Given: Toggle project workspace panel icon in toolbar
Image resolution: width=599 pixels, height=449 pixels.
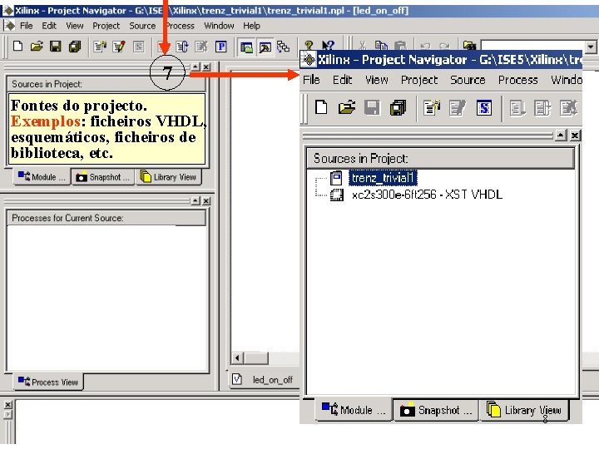Looking at the screenshot, I should pyautogui.click(x=246, y=47).
